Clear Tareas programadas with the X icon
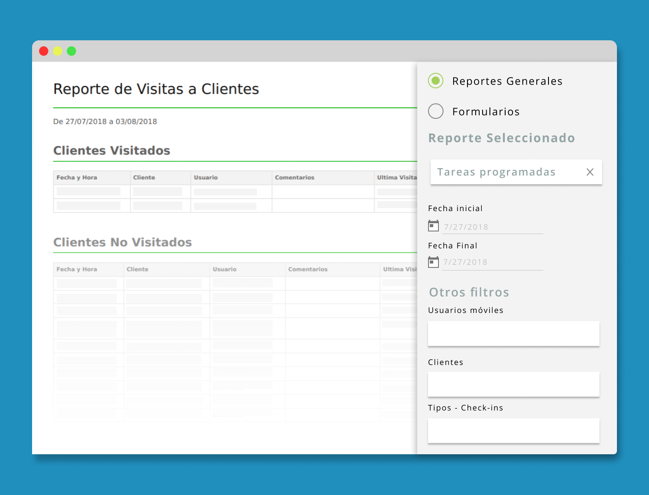Screen dimensions: 649x495 [x=590, y=172]
